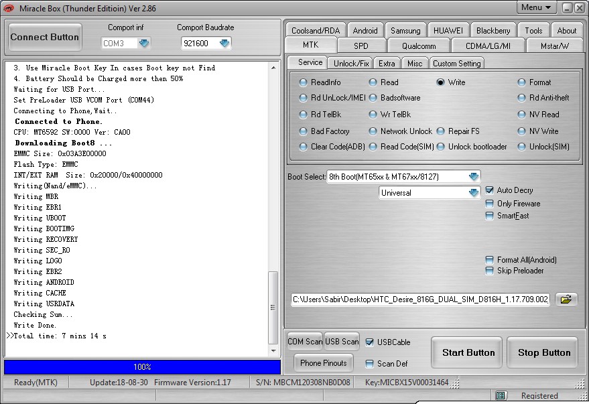
Task: Click the COM Scan button
Action: (x=305, y=342)
